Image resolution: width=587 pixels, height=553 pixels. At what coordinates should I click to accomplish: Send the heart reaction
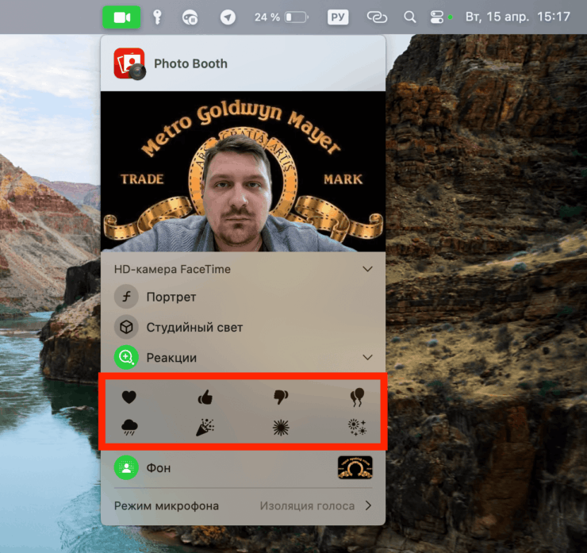[129, 397]
